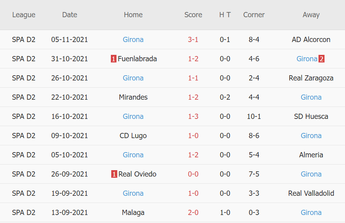Click the 10-1 corner count

tap(254, 117)
